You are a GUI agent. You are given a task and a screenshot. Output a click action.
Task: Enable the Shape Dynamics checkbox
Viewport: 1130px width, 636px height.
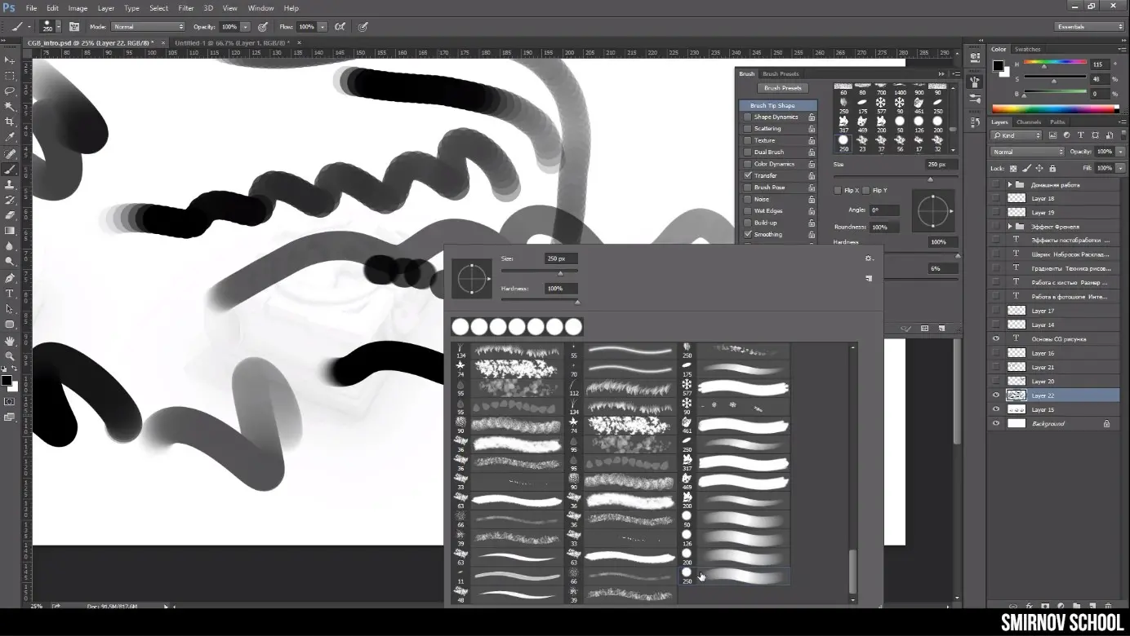pos(747,117)
